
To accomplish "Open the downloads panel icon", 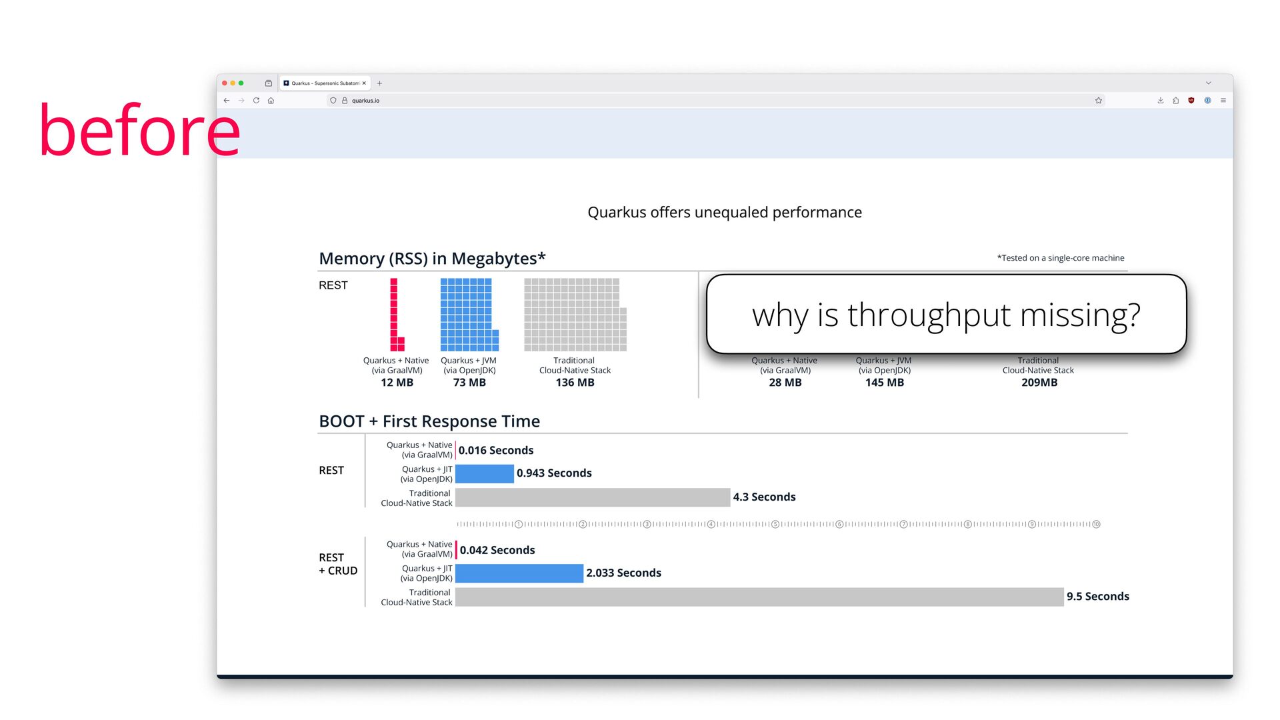I will click(1160, 101).
